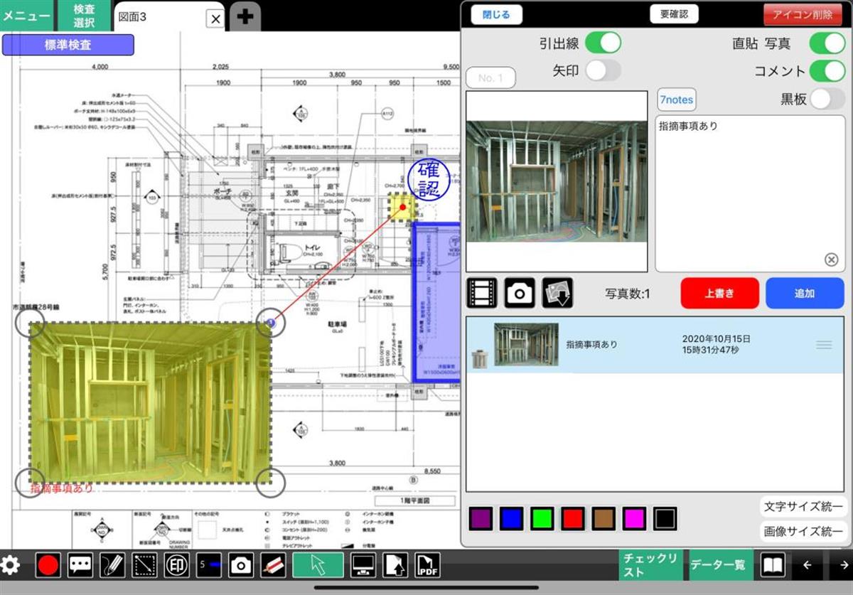Screen dimensions: 853x595
Task: Enable the 矢印 arrow switch
Action: 603,70
